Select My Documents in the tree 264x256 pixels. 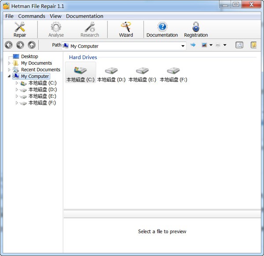(37, 63)
